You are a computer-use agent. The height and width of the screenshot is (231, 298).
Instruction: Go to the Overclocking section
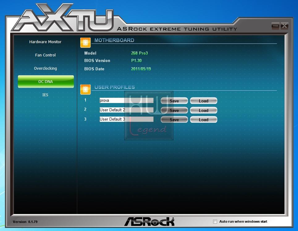tap(45, 68)
